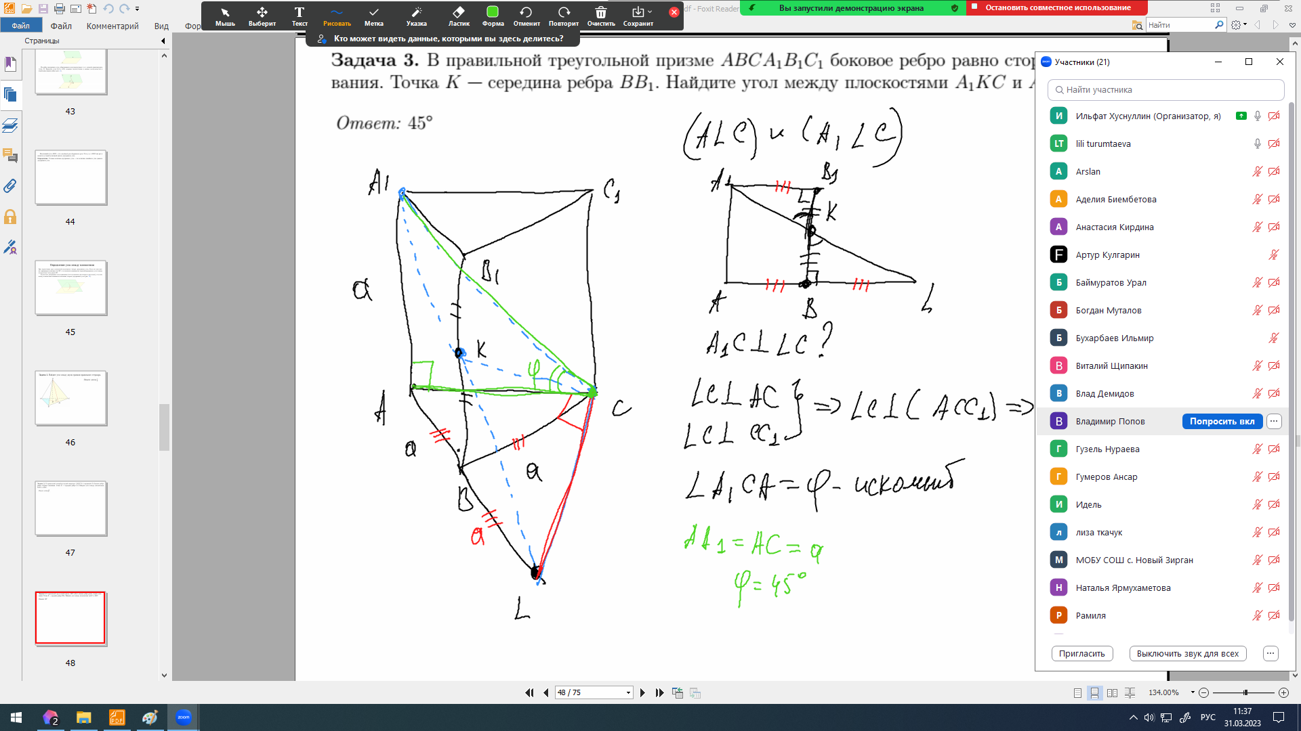The height and width of the screenshot is (731, 1301).
Task: Open the Save (Сохранит) dropdown arrow
Action: point(650,12)
